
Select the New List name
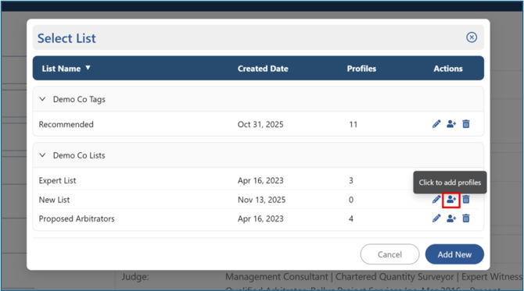(54, 200)
